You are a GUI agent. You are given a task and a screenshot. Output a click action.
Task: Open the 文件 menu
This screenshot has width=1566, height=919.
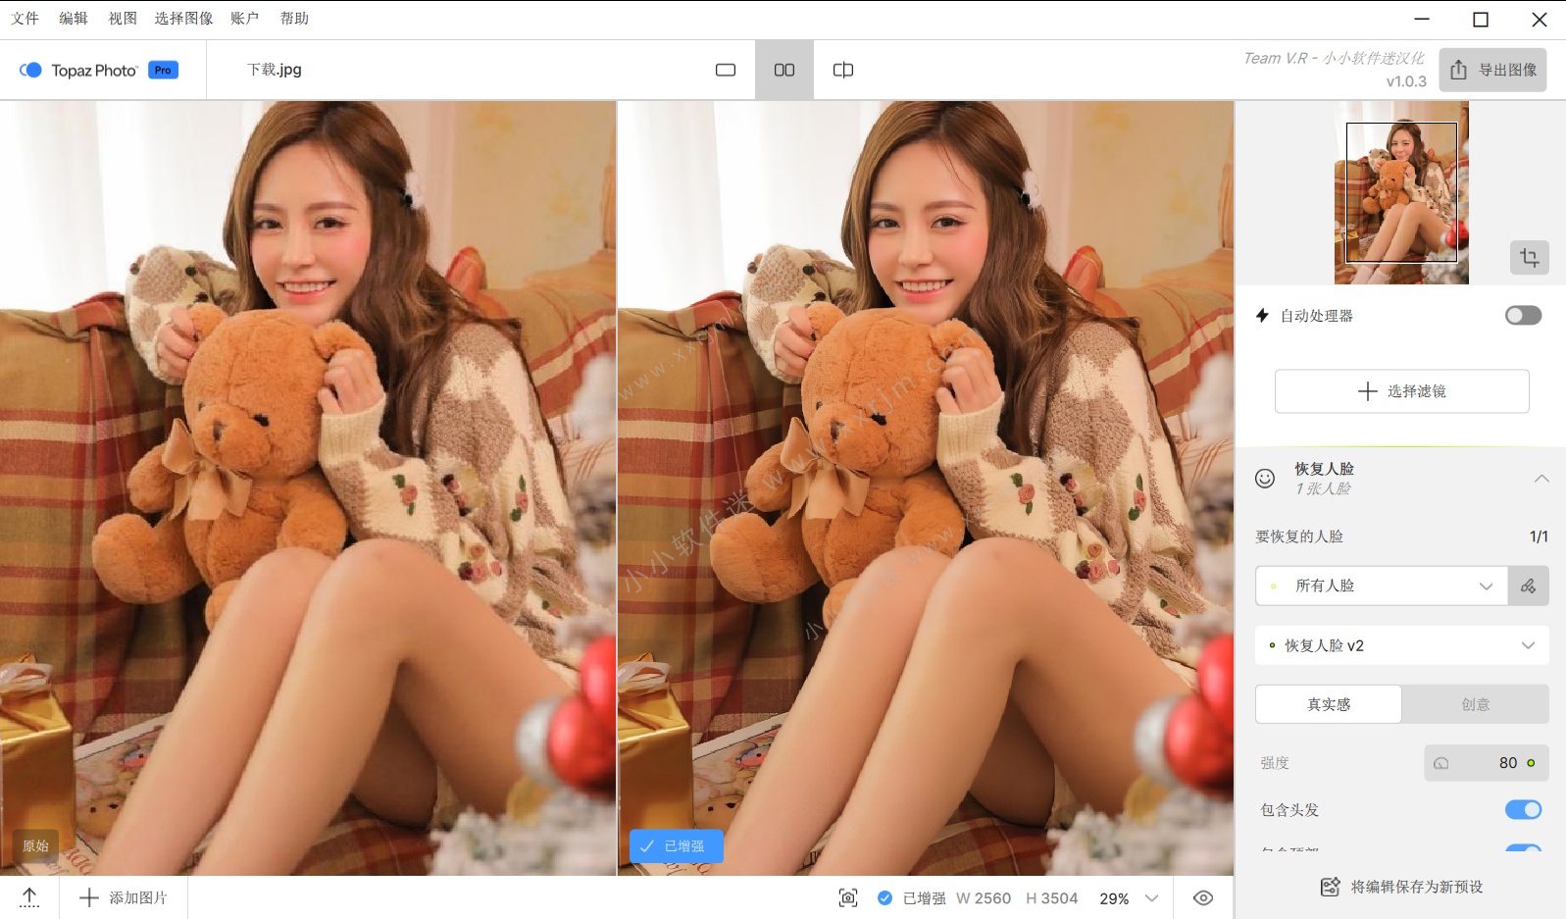click(x=25, y=19)
